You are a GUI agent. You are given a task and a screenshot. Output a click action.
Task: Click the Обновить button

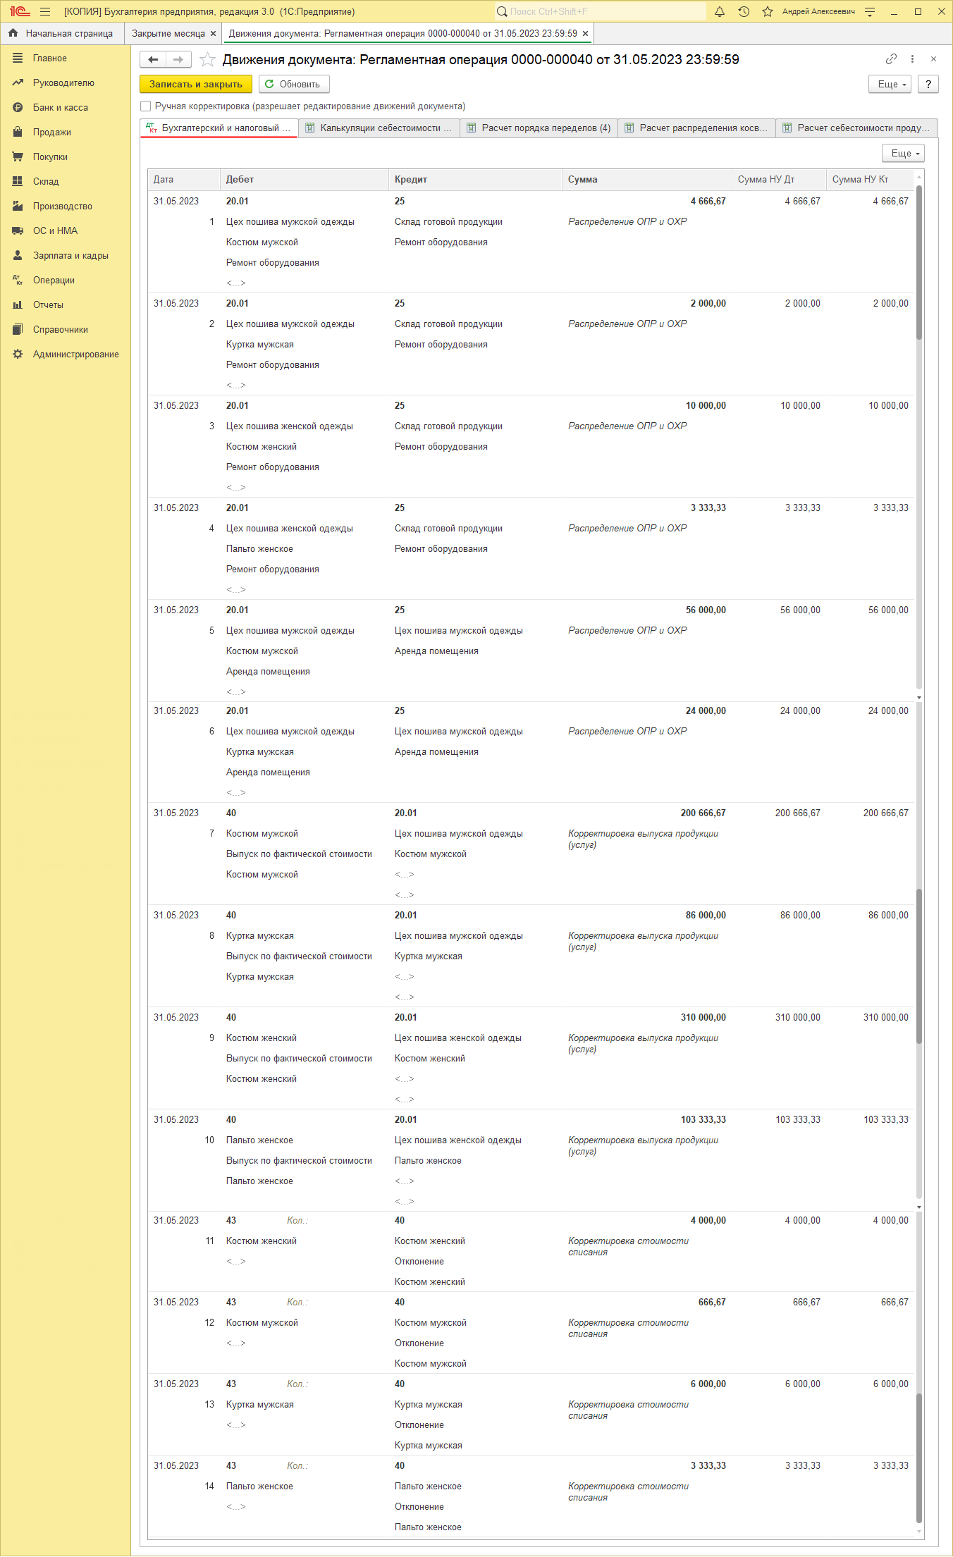point(294,84)
